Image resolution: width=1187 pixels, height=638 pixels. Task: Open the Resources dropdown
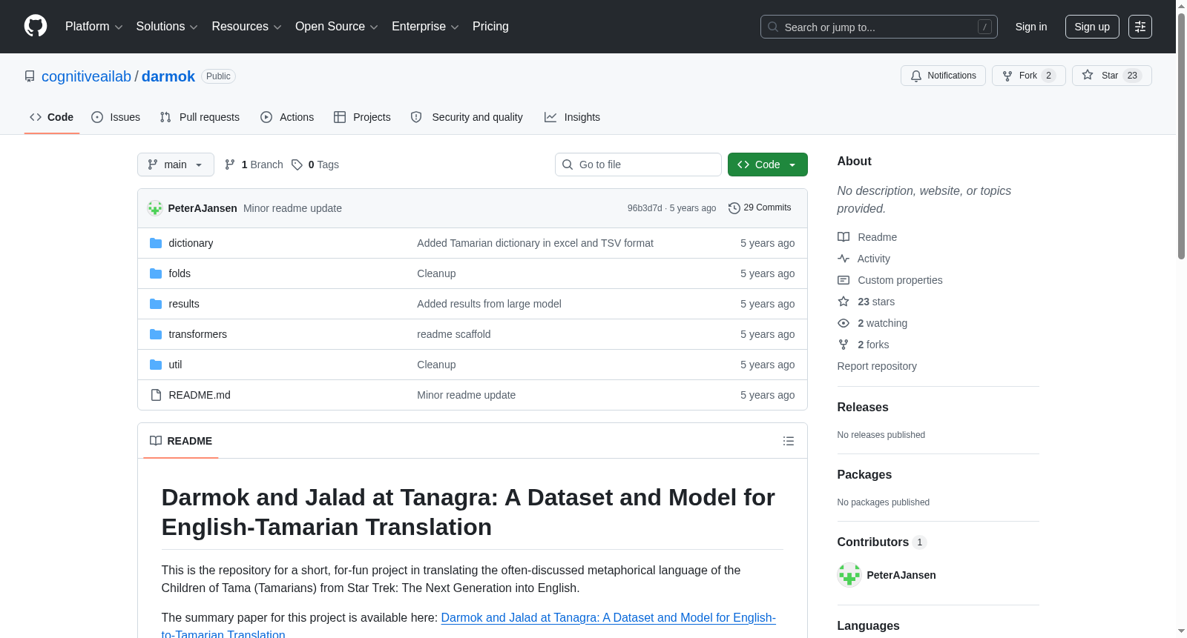[x=246, y=27]
